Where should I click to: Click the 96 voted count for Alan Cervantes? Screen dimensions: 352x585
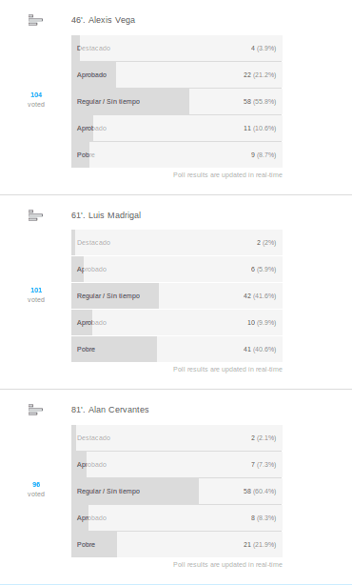36,489
